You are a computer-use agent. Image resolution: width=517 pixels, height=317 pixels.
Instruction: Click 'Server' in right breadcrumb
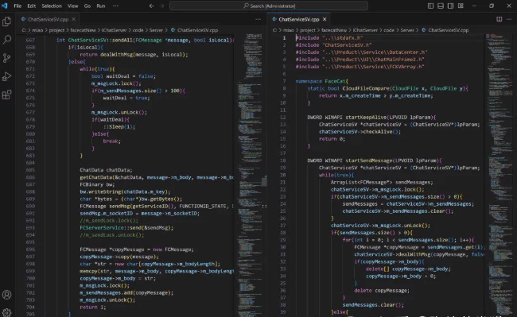coord(407,30)
